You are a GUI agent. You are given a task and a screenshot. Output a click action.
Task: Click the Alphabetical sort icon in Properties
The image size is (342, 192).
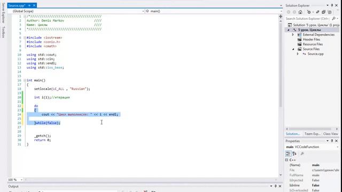294,154
